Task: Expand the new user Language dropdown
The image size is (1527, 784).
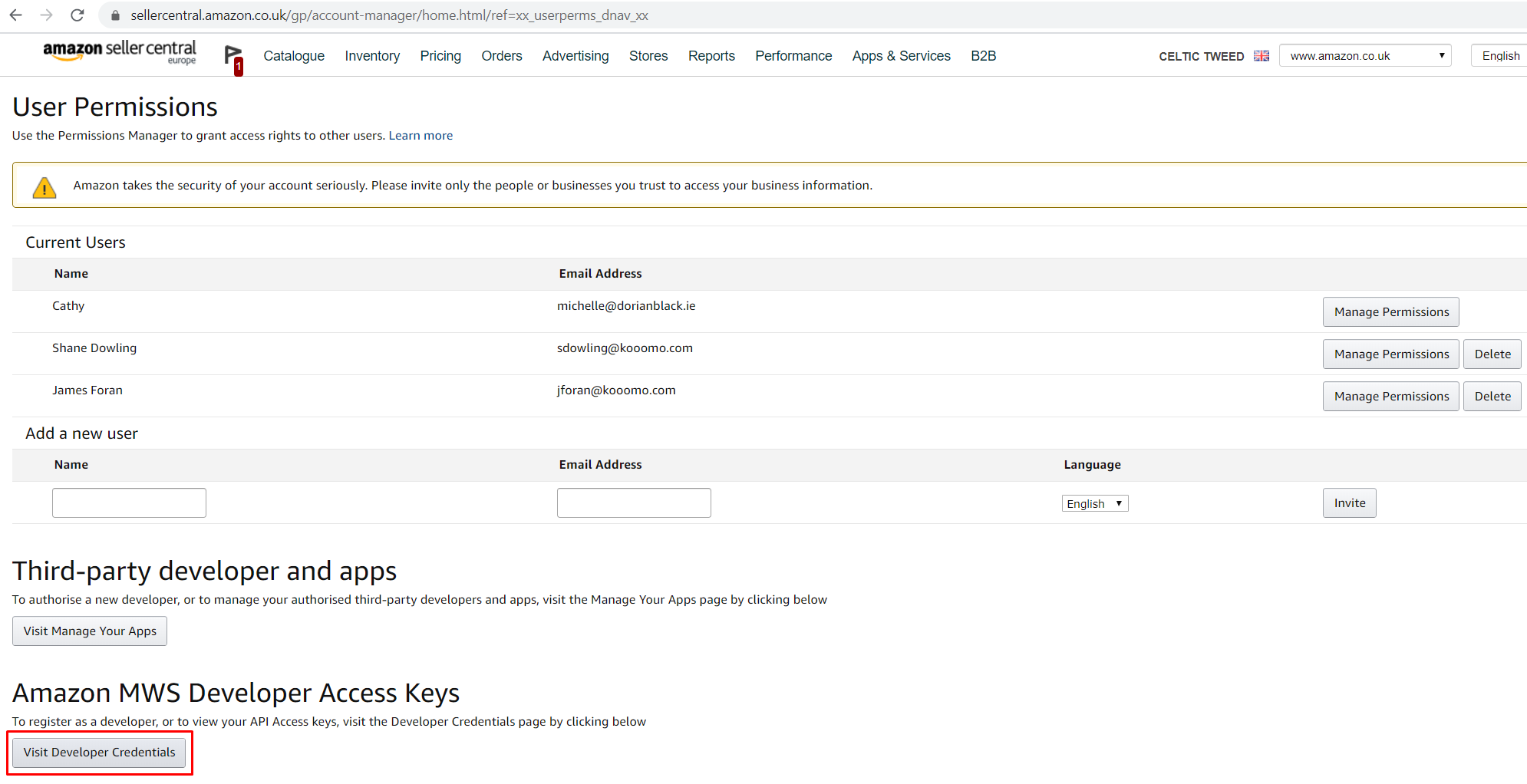Action: [1095, 503]
